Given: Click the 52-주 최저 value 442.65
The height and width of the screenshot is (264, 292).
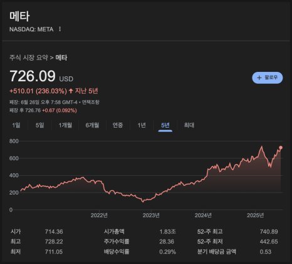Looking at the screenshot, I should point(269,241).
